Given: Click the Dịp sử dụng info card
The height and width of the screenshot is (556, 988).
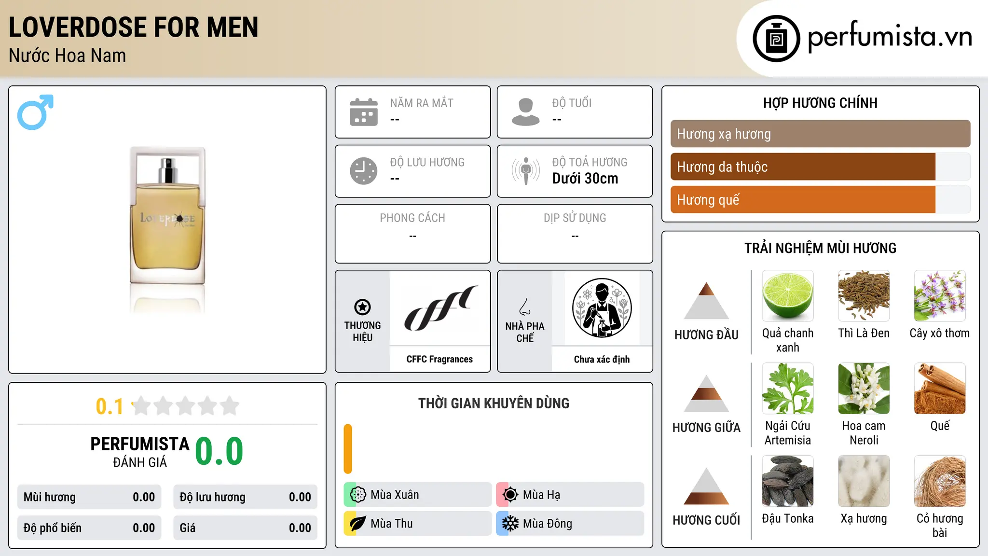Looking at the screenshot, I should click(575, 234).
